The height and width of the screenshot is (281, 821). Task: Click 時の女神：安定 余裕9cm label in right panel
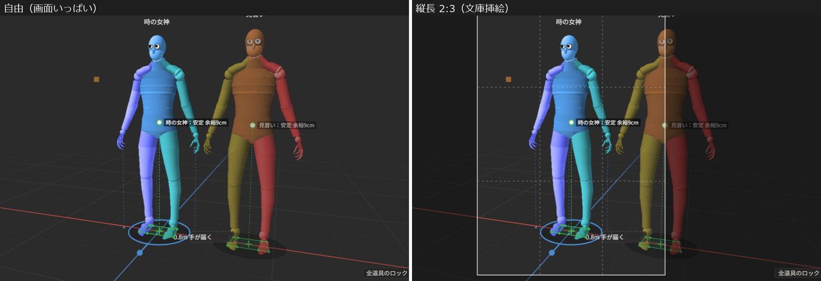pyautogui.click(x=608, y=123)
